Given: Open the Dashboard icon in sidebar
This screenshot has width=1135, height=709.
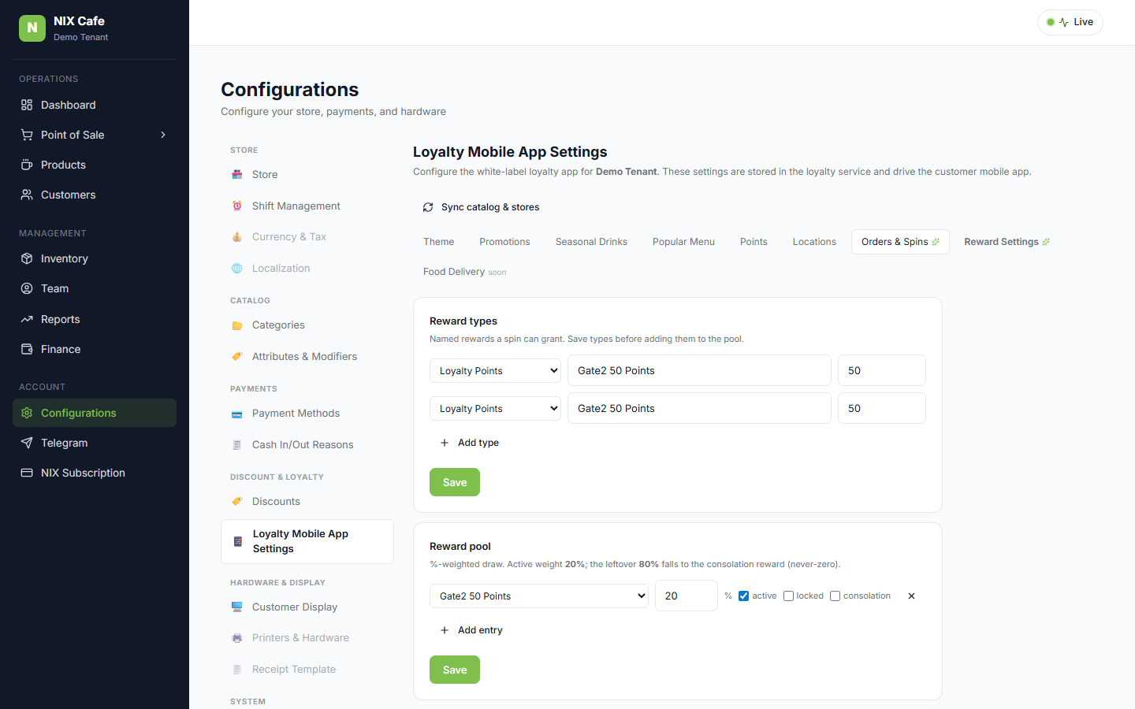Looking at the screenshot, I should pos(27,105).
